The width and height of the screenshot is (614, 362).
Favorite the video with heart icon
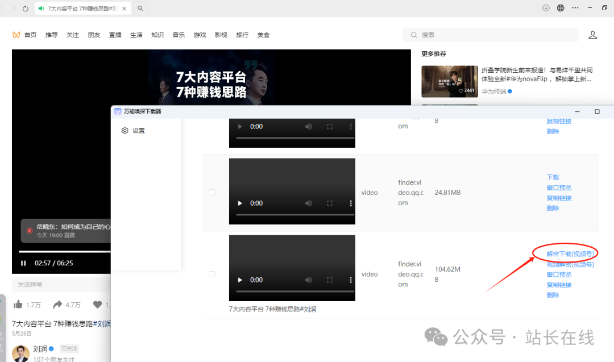98,305
